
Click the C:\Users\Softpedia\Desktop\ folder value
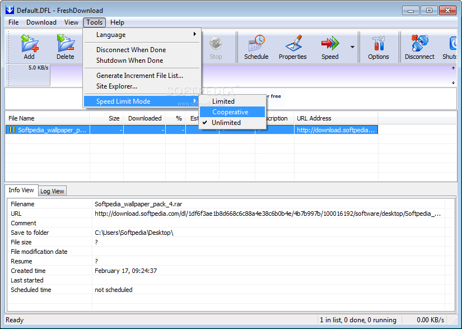[x=134, y=233]
